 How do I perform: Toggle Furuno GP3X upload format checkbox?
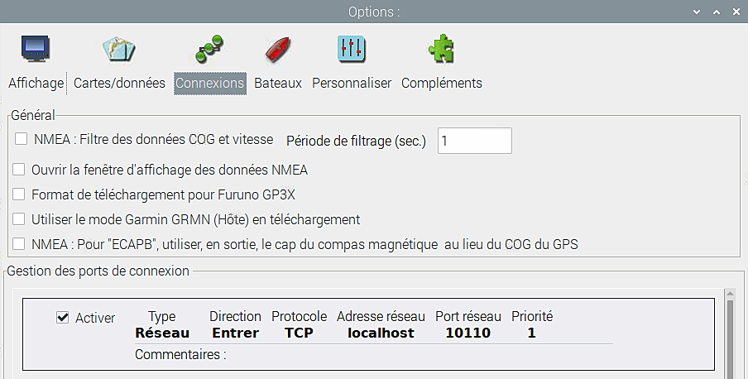18,195
